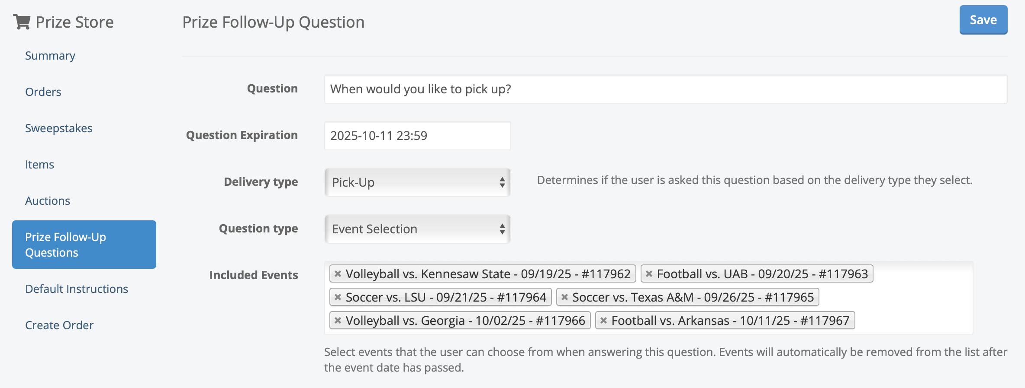1025x388 pixels.
Task: Remove Volleyball vs. Kennesaw State event tag
Action: [x=338, y=274]
